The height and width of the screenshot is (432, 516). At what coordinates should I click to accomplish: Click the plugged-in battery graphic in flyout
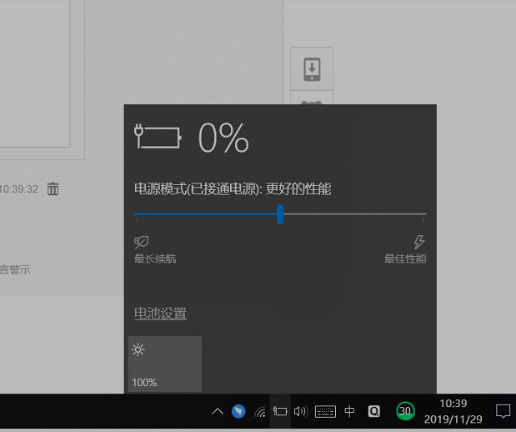pos(157,137)
